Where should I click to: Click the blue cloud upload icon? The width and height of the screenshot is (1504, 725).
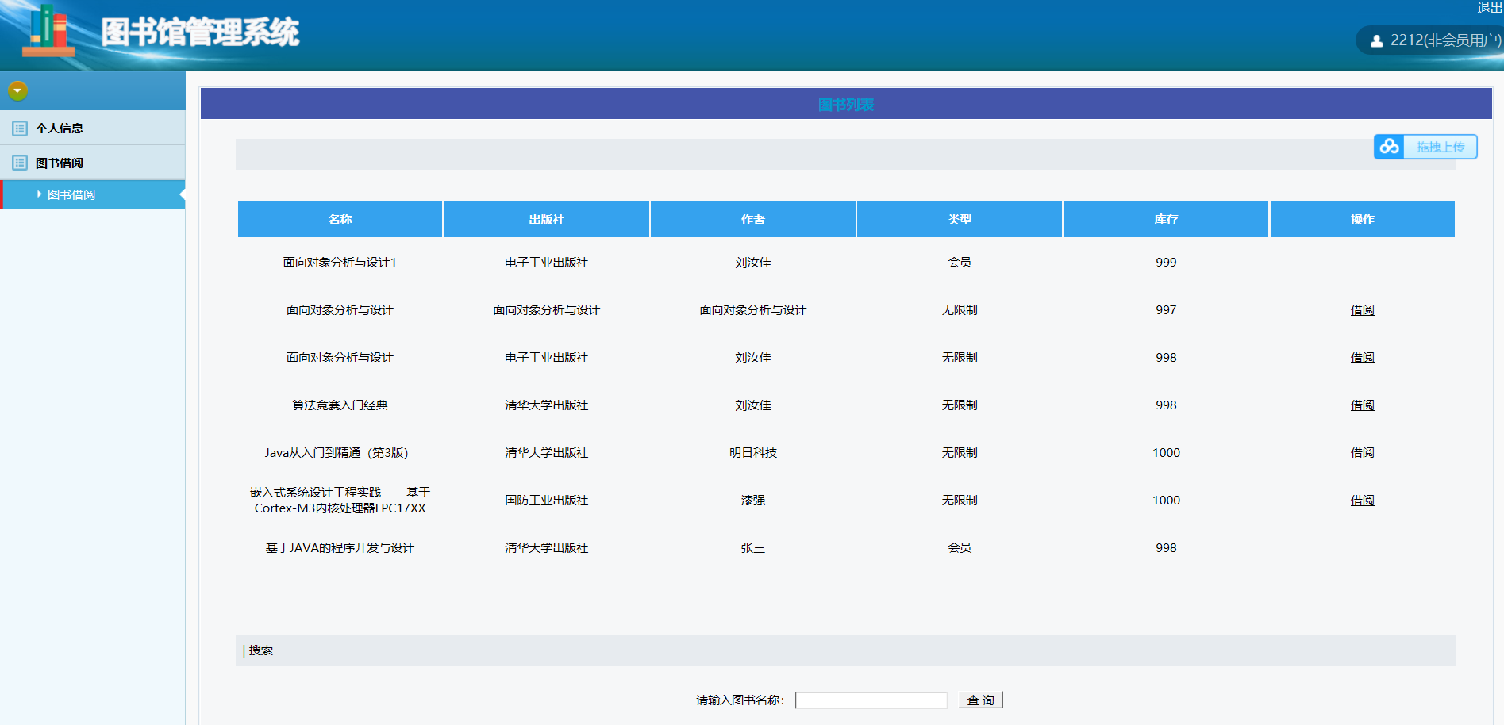pyautogui.click(x=1389, y=147)
